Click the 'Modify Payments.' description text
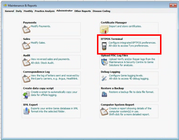 [x=41, y=26]
